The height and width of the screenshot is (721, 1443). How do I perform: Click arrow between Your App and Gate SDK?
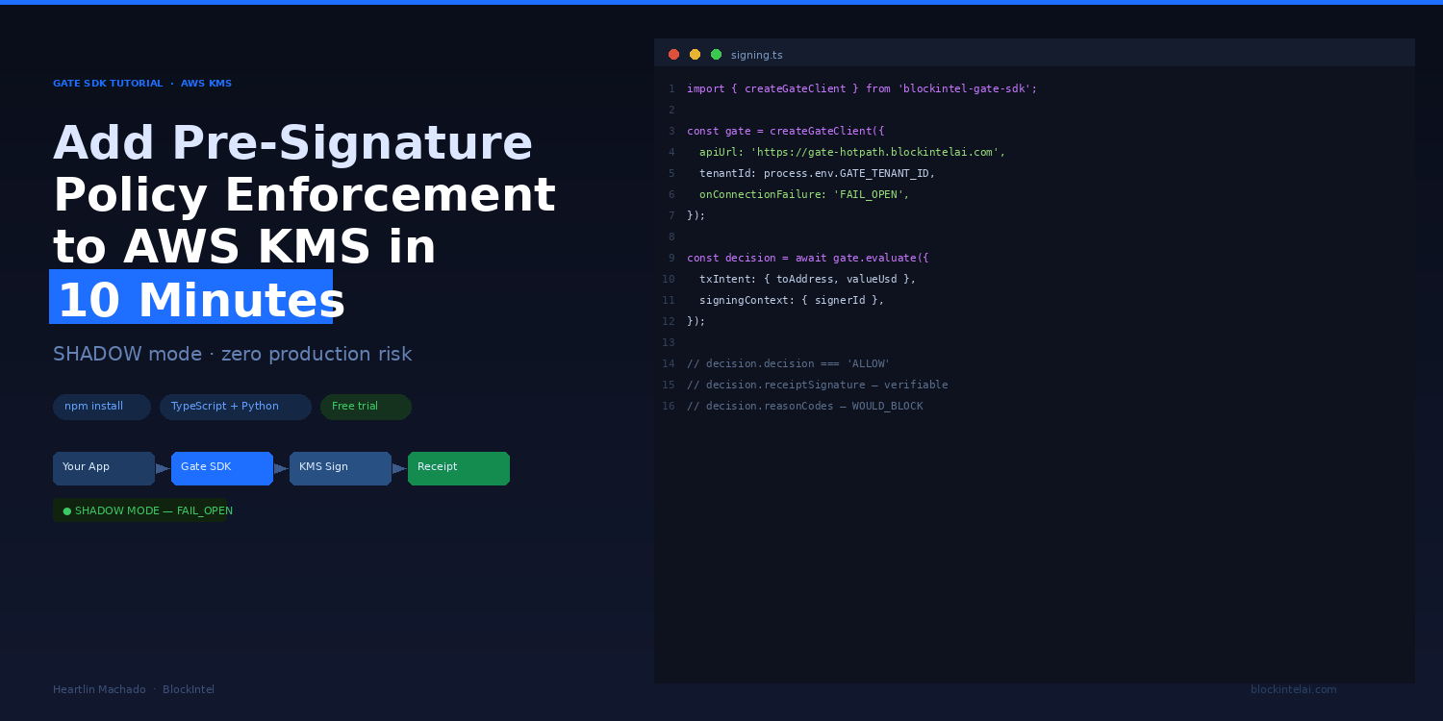coord(164,469)
